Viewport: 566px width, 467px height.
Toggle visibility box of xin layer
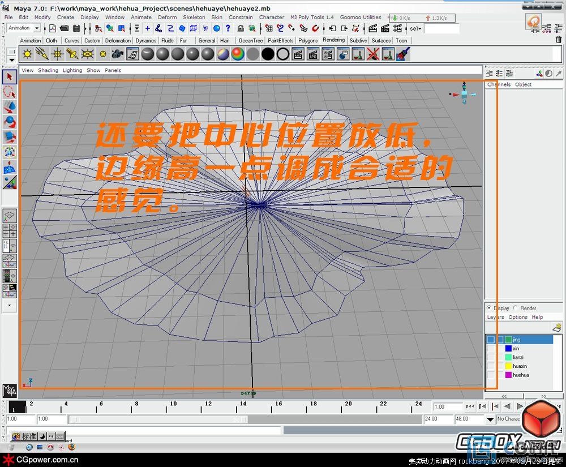[x=491, y=349]
